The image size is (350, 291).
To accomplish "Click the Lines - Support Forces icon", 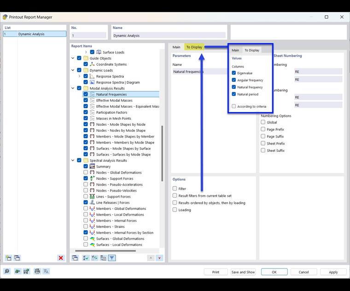I will click(92, 197).
